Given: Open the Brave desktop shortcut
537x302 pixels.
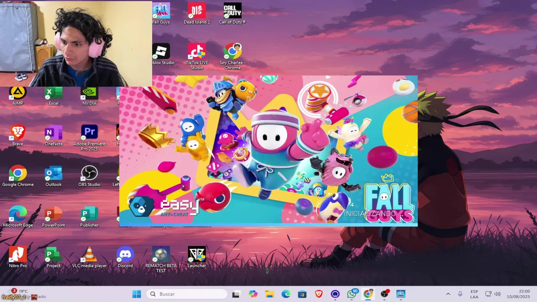Looking at the screenshot, I should click(x=18, y=136).
